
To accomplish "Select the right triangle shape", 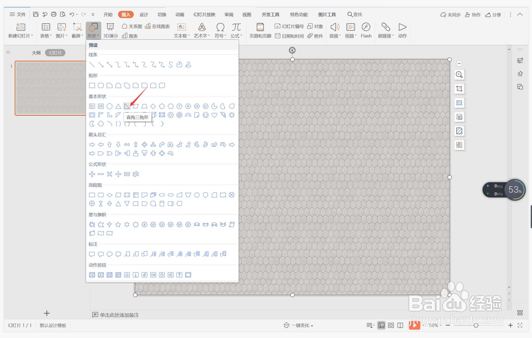I will click(x=127, y=106).
